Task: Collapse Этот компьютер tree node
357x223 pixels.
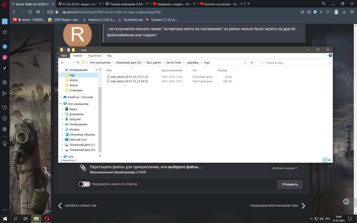Action: (61, 104)
